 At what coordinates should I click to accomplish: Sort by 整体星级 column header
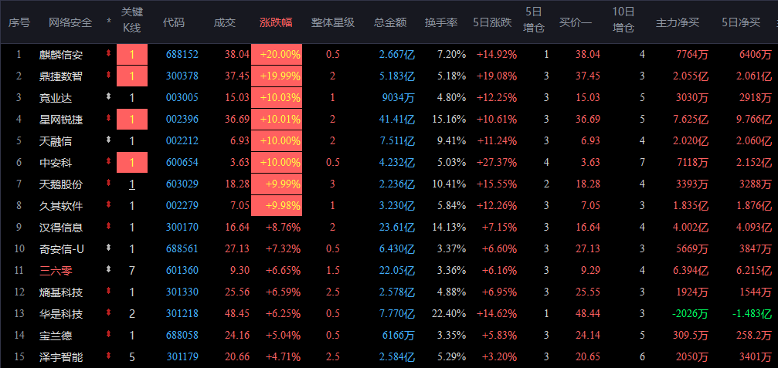pos(333,23)
